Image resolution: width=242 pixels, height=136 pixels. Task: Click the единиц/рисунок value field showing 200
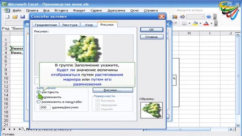[45, 107]
